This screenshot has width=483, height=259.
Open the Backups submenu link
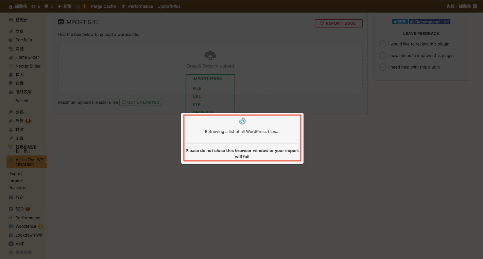pos(18,188)
